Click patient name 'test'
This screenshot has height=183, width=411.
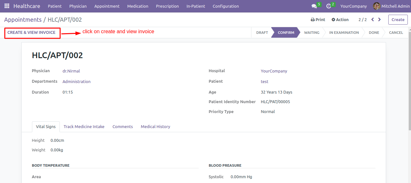point(265,81)
